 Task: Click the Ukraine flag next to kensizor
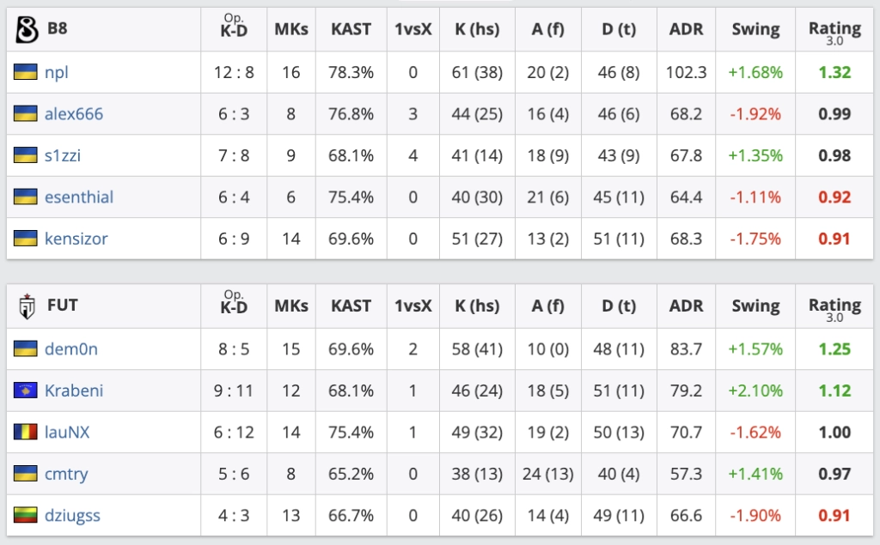pyautogui.click(x=25, y=239)
